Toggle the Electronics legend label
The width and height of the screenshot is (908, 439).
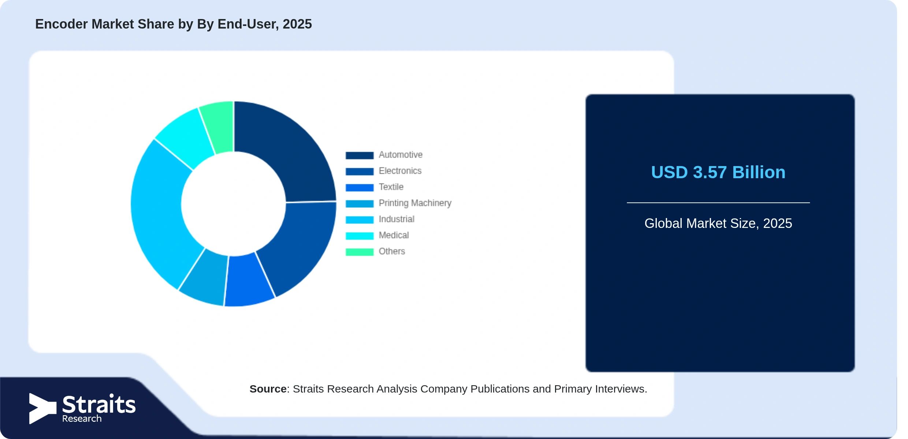[400, 171]
